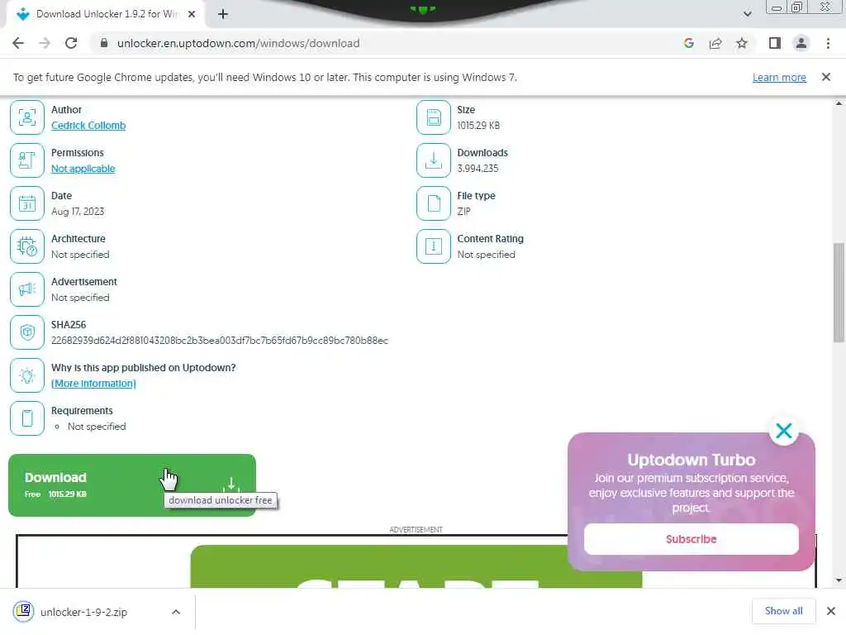The image size is (846, 635).
Task: Click the Google icon in address bar
Action: (688, 43)
